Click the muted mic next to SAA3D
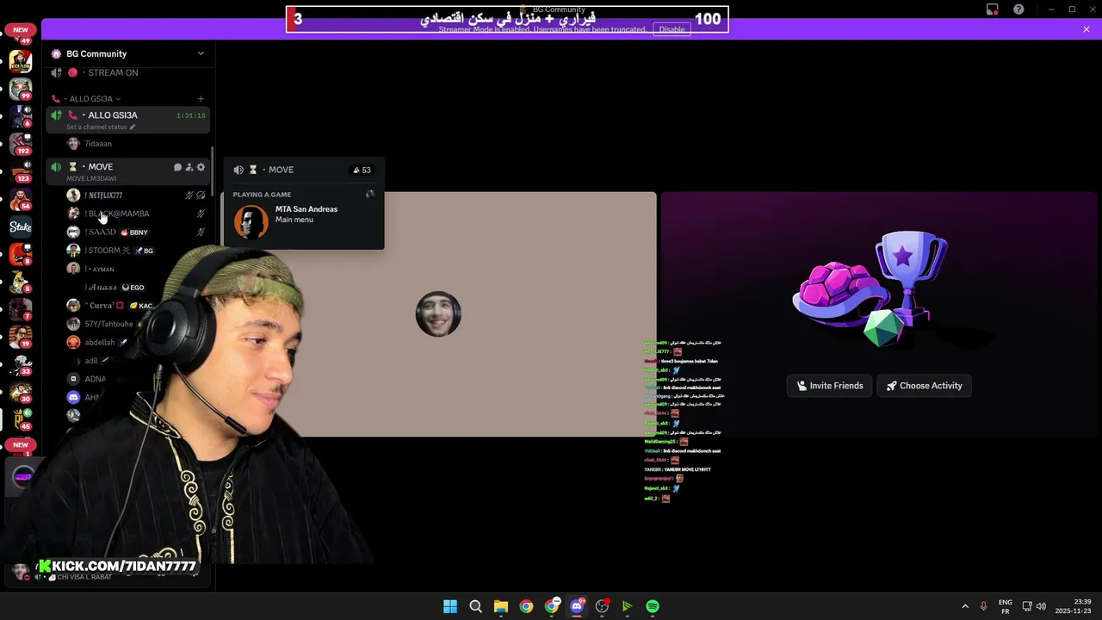This screenshot has width=1102, height=620. tap(201, 232)
